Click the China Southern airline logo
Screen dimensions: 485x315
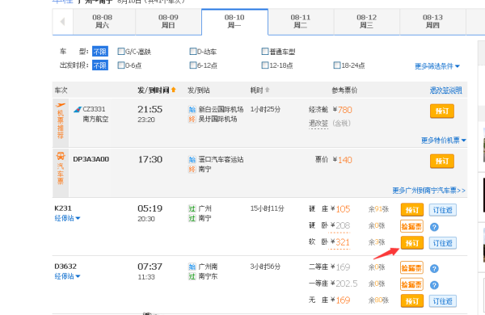[x=78, y=109]
